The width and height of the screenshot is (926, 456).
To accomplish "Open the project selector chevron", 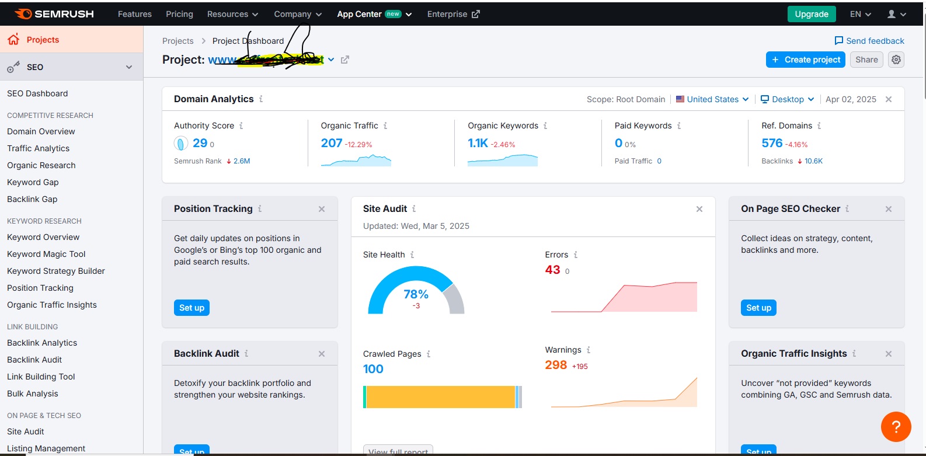I will click(x=331, y=60).
